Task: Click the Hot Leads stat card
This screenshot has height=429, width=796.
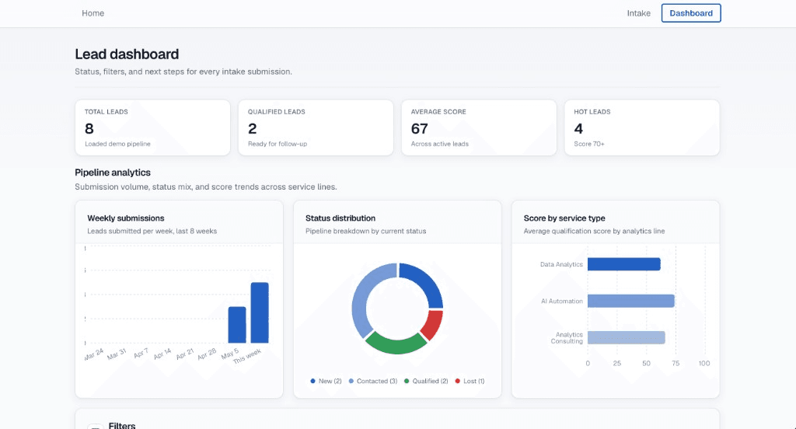Action: (x=641, y=127)
